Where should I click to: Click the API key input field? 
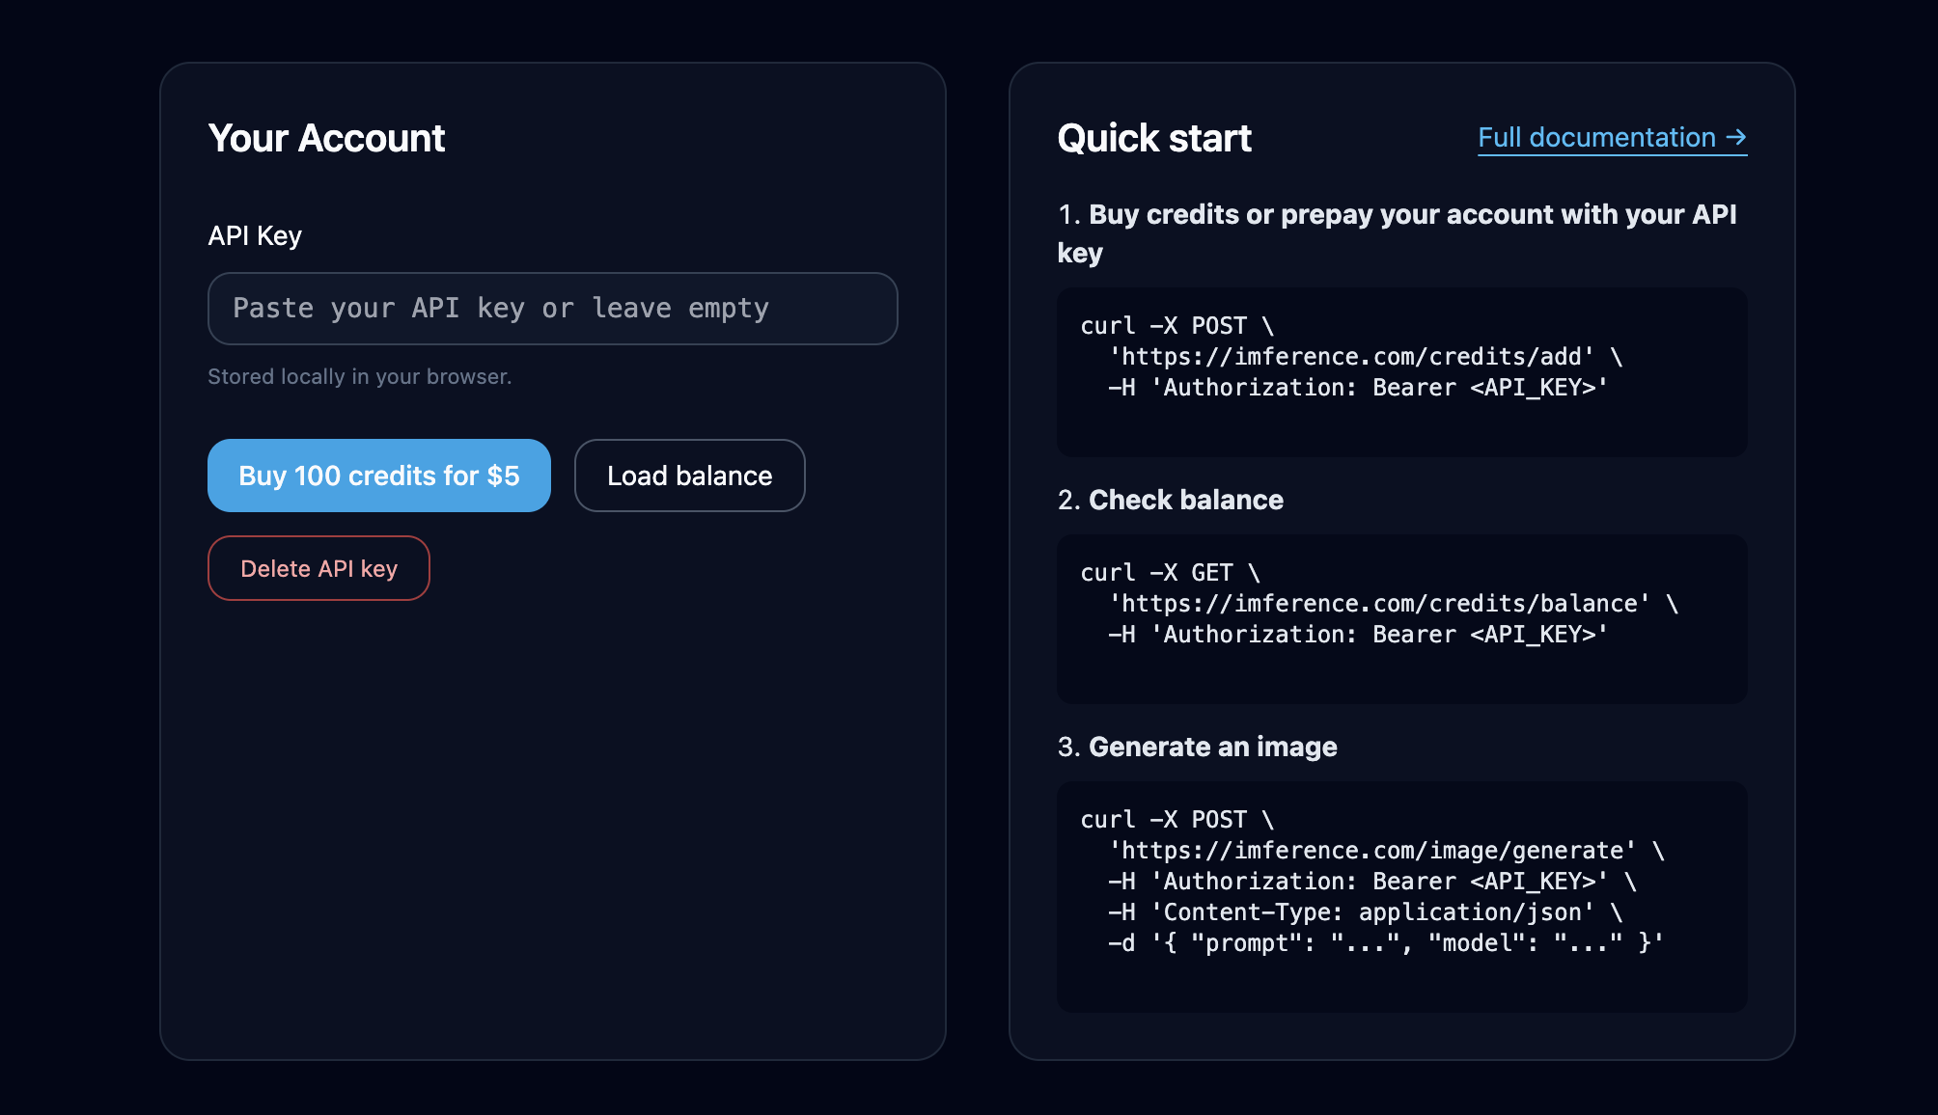click(x=552, y=309)
